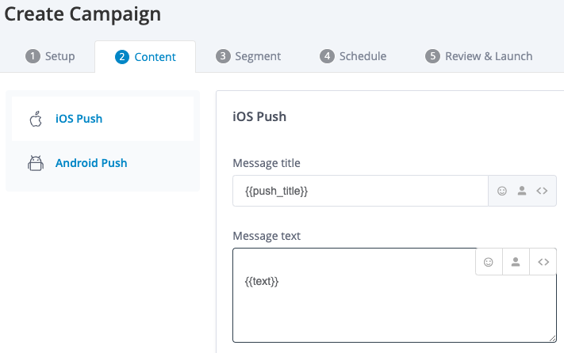Click emoji icon in Message title field
Screen dimensions: 564x353
(501, 191)
